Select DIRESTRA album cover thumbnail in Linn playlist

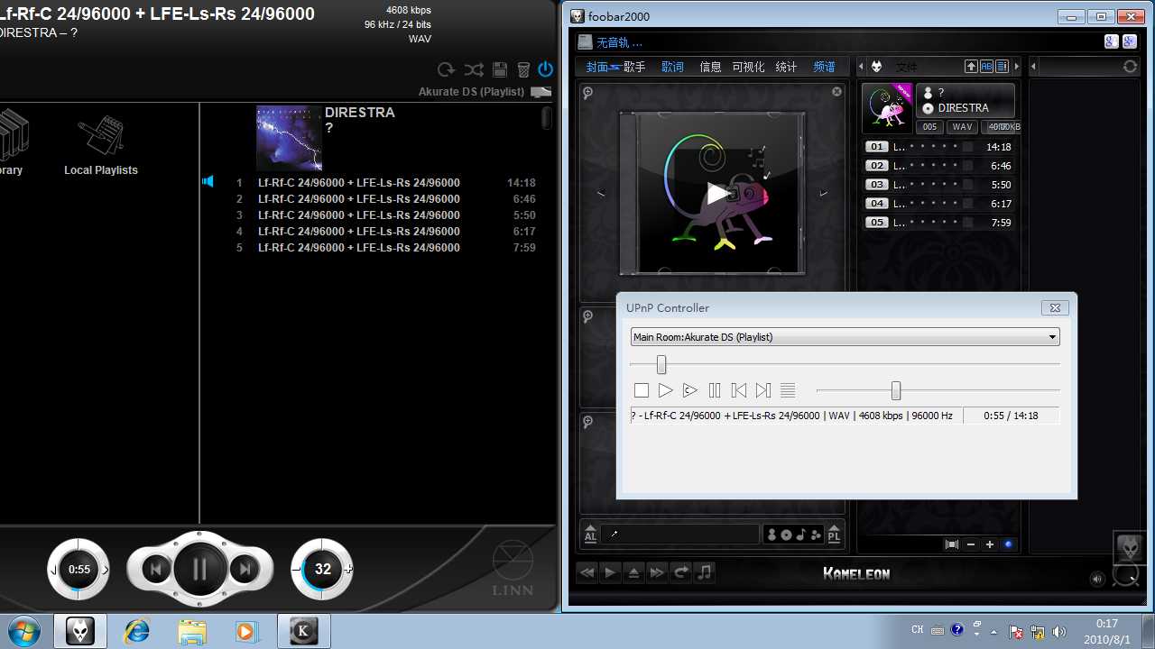[x=289, y=138]
